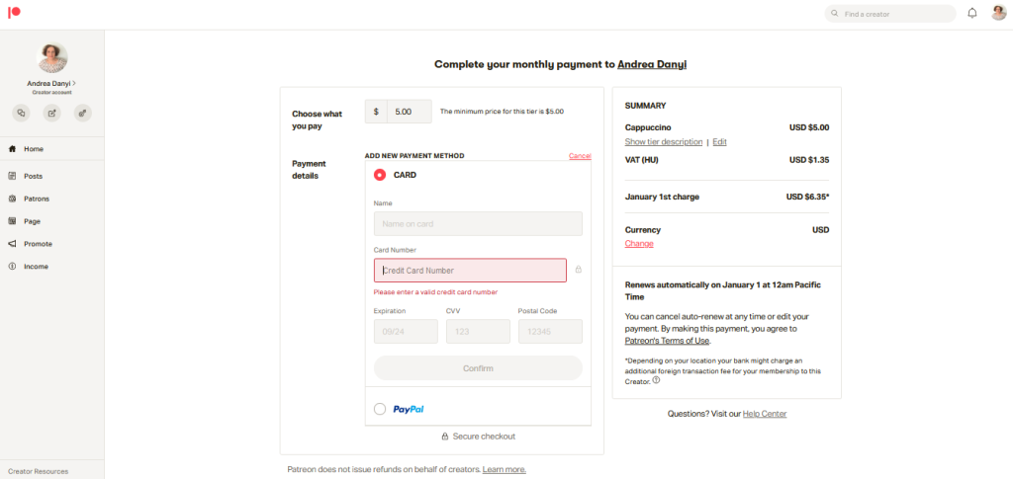Screen dimensions: 1013x479
Task: Click the Show tier description link
Action: (664, 142)
